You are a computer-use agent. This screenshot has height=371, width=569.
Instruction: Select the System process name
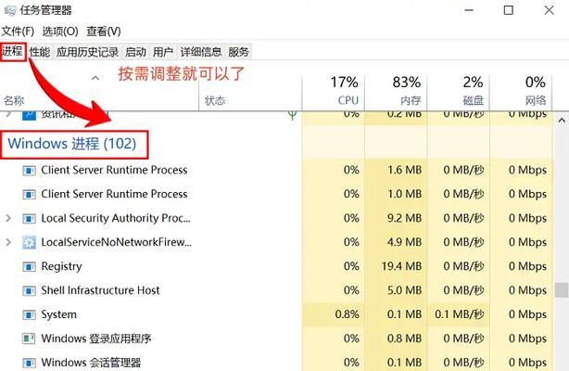[x=58, y=314]
